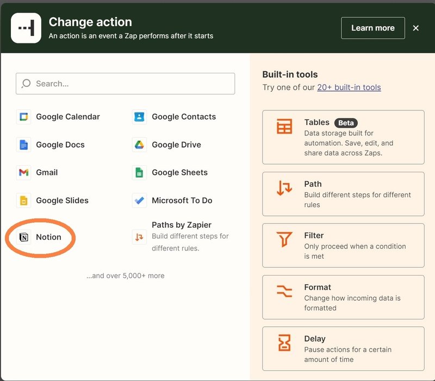Click the Google Sheets app icon

point(139,172)
